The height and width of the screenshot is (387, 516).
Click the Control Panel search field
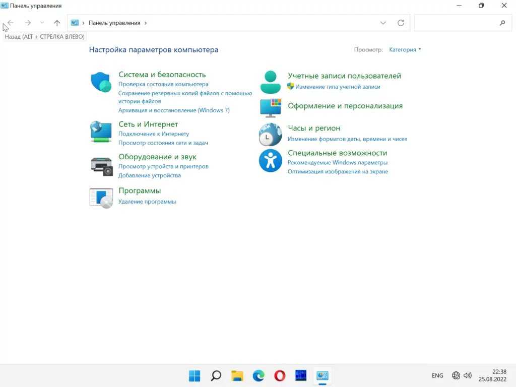point(456,23)
